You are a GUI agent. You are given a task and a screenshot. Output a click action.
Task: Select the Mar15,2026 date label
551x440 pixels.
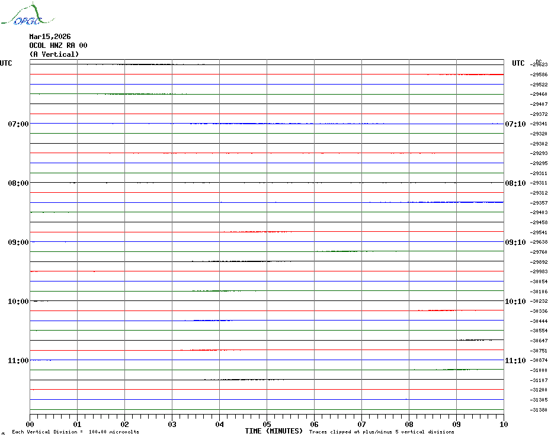[x=50, y=37]
